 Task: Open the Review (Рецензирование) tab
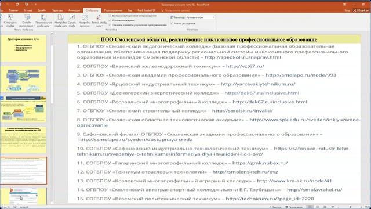[x=113, y=10]
